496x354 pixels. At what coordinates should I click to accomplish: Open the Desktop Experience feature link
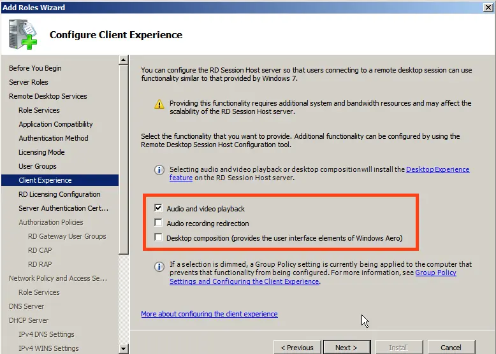pyautogui.click(x=437, y=170)
